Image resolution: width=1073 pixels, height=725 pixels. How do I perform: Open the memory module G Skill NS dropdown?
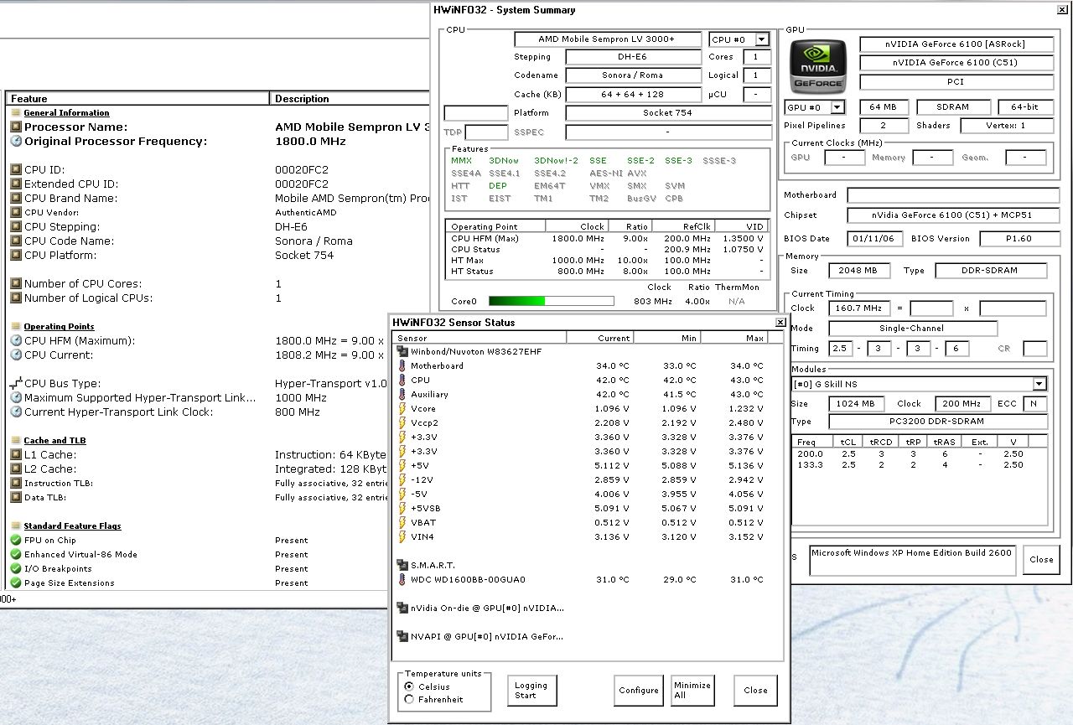[1039, 384]
